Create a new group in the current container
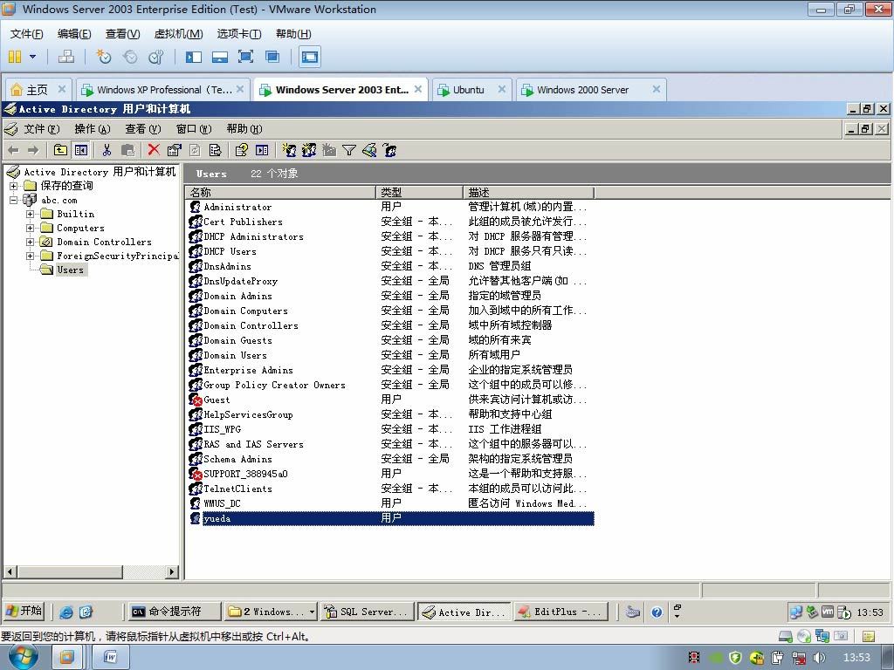 pos(309,150)
